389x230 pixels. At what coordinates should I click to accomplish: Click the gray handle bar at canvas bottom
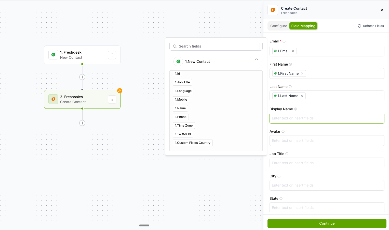(x=144, y=225)
